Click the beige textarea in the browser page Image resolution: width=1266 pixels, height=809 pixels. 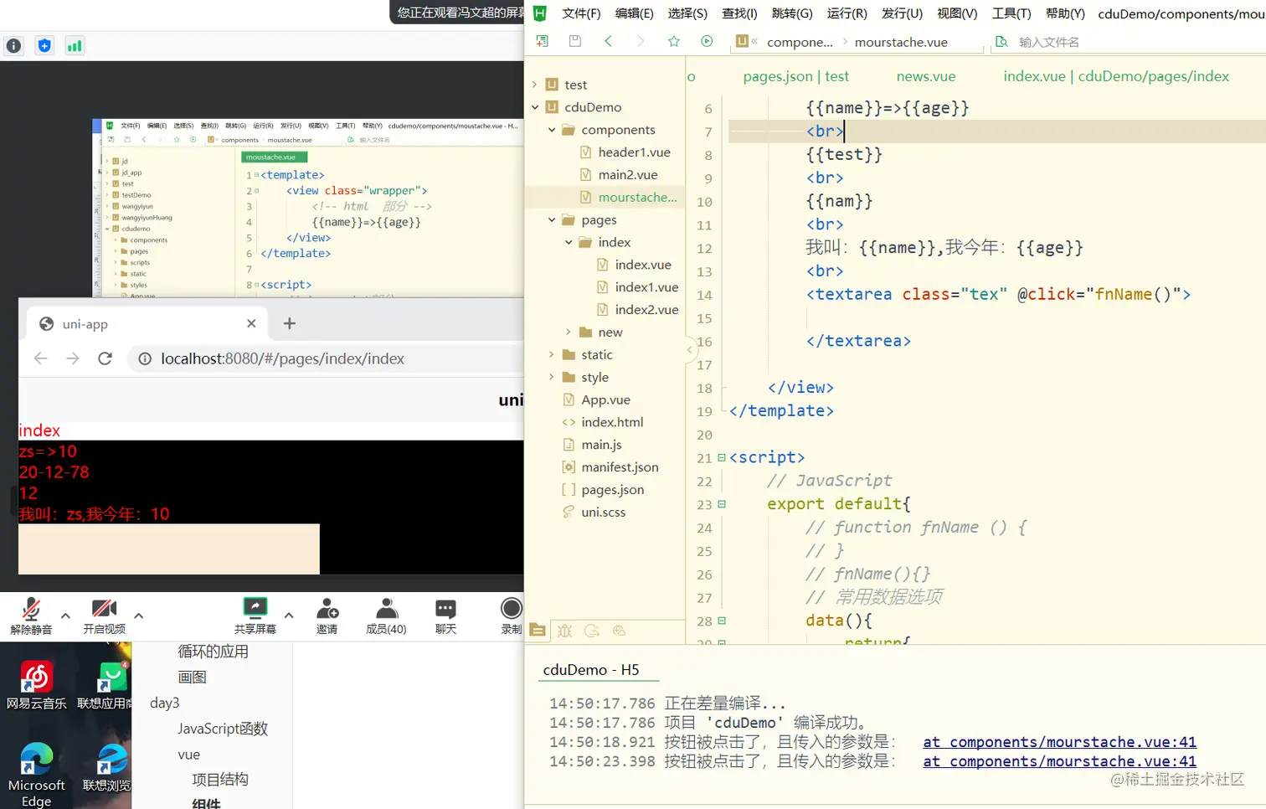pos(169,549)
